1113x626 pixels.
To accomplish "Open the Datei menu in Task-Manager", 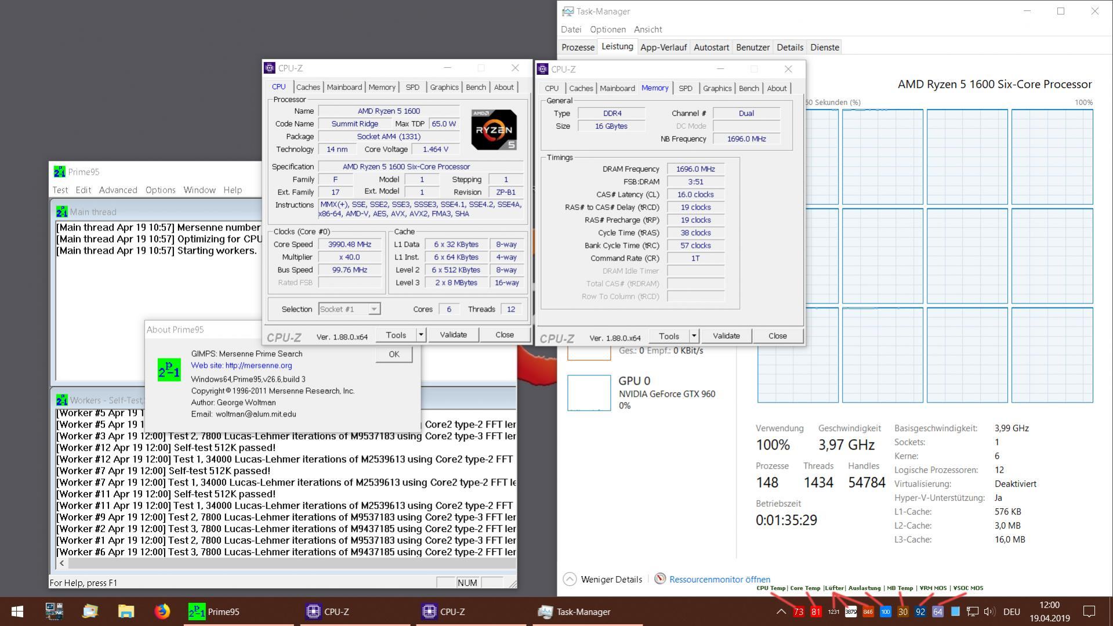I will pyautogui.click(x=571, y=29).
